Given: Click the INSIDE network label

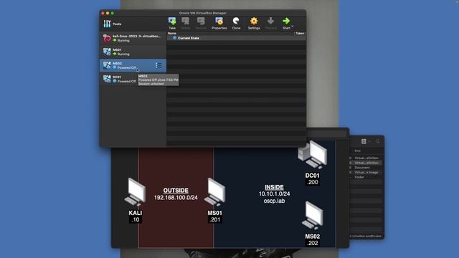Looking at the screenshot, I should [274, 187].
